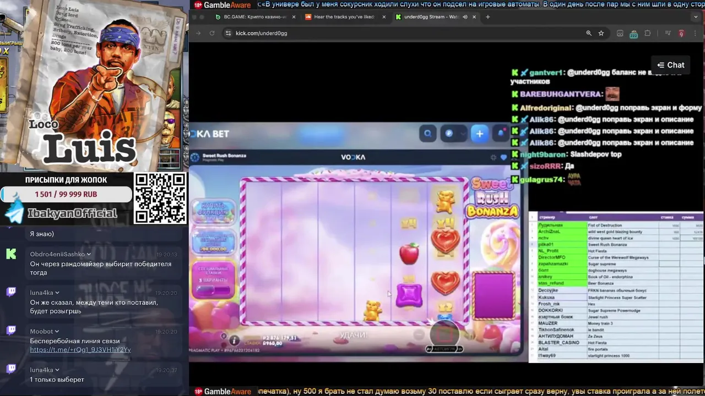Select spreadsheet cell 'DirectorMFO'
This screenshot has width=705, height=396.
tap(561, 257)
